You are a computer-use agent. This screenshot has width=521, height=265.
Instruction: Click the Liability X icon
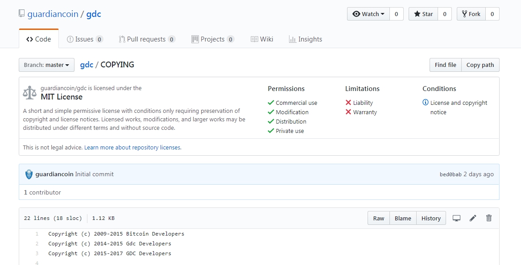(x=348, y=103)
